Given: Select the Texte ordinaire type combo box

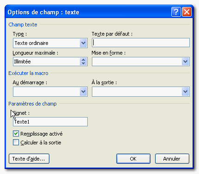Looking at the screenshot, I should 50,43.
